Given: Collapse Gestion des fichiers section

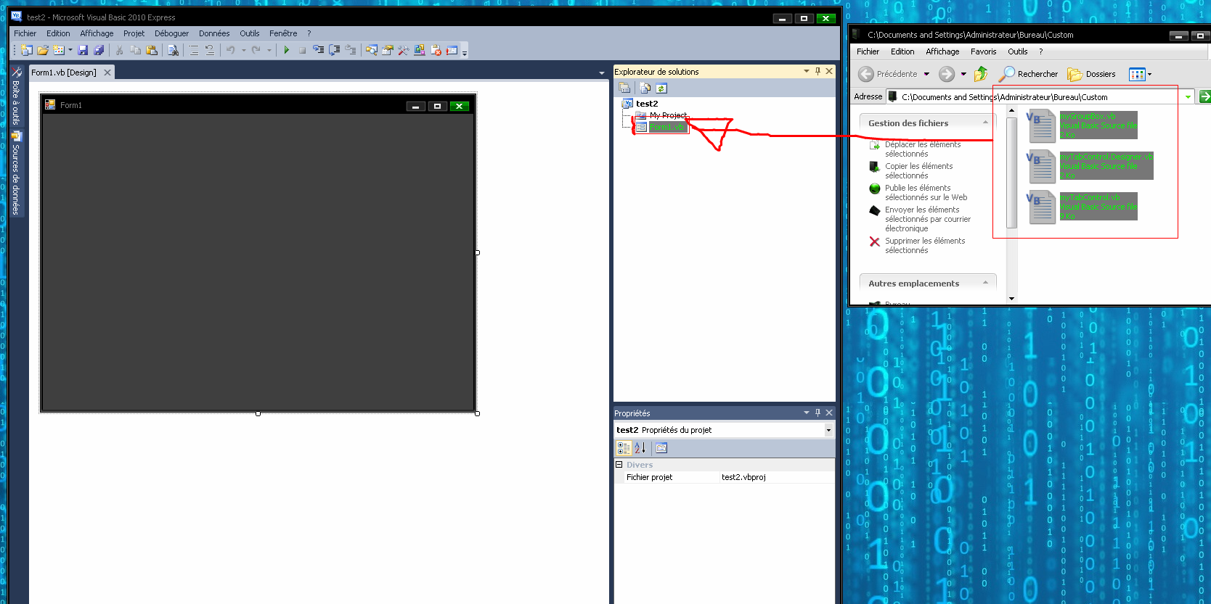Looking at the screenshot, I should pos(985,123).
